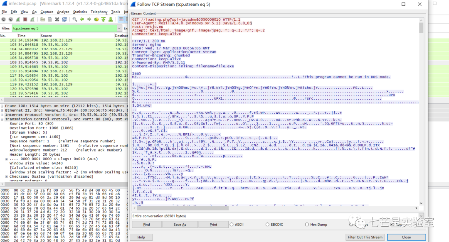
Task: Click the Save As button
Action: click(x=180, y=225)
